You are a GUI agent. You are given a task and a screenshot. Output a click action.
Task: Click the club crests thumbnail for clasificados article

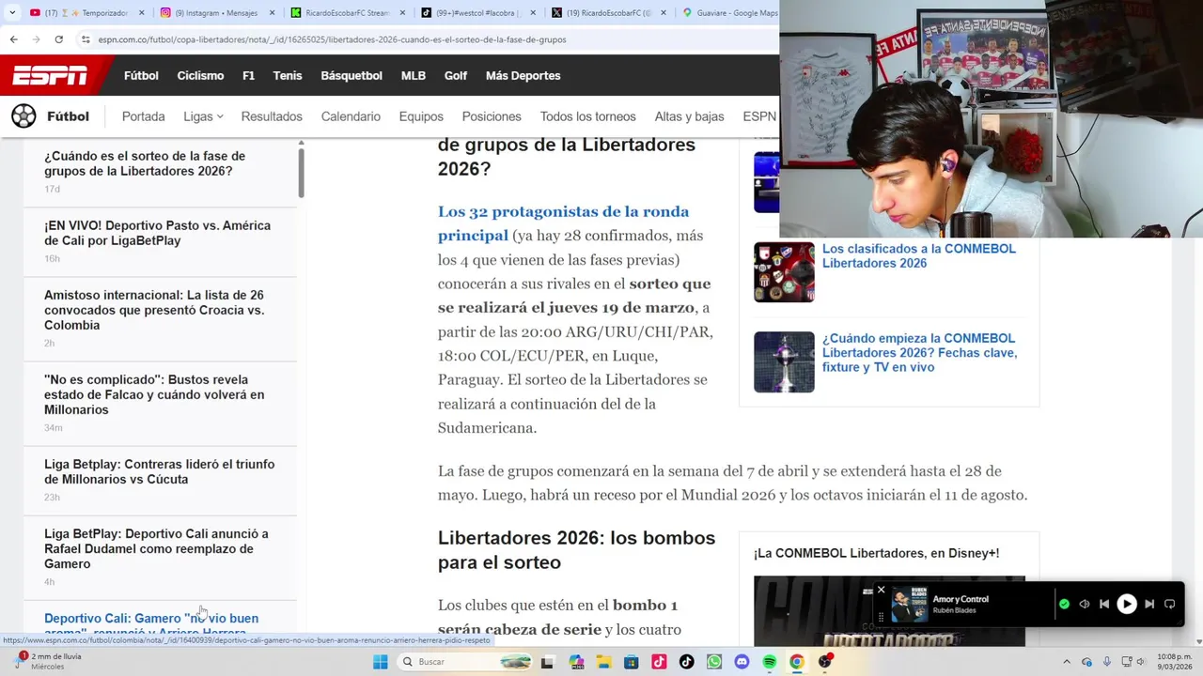(x=784, y=272)
